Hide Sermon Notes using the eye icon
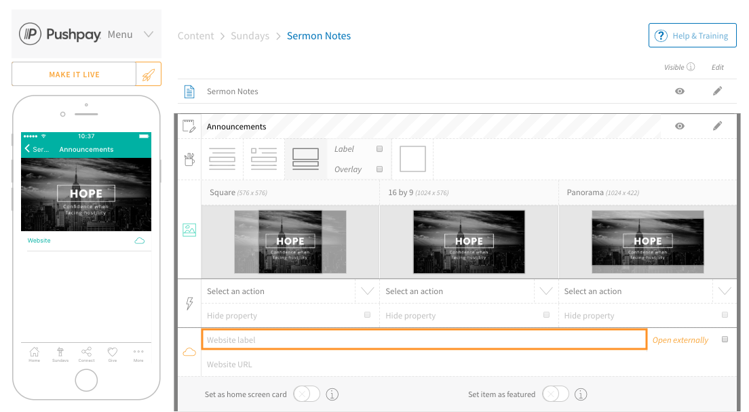This screenshot has width=749, height=412. coord(679,91)
